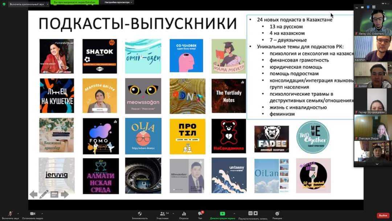Open Настройки просмотра view options menu
The height and width of the screenshot is (221, 392).
click(x=118, y=2)
